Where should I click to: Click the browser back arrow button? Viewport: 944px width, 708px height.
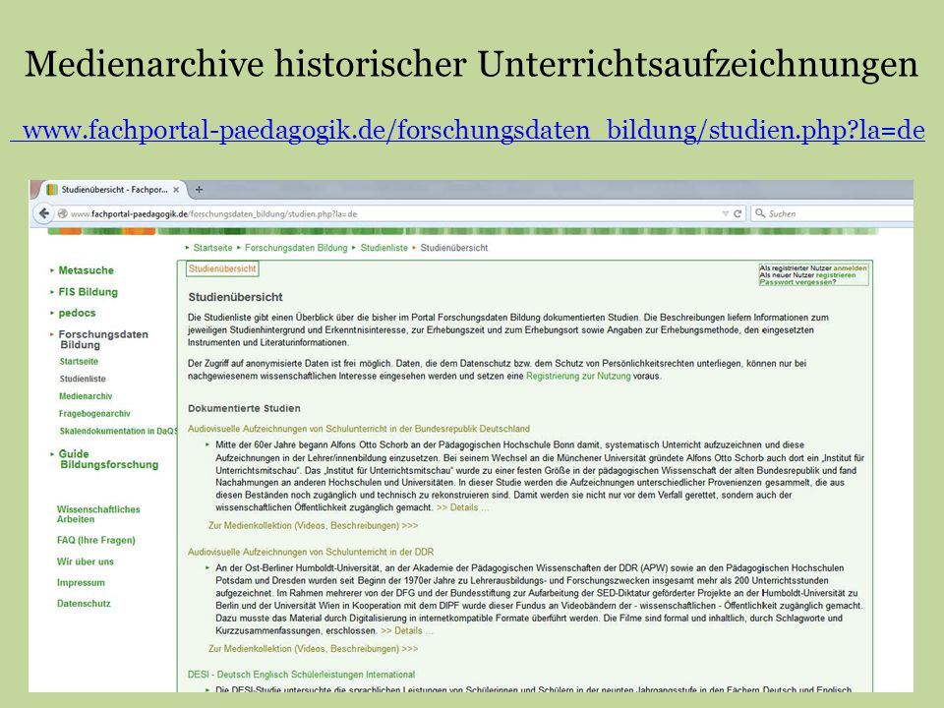[43, 213]
